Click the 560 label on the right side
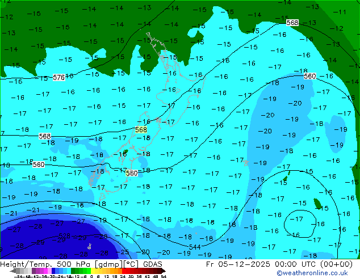 point(310,76)
